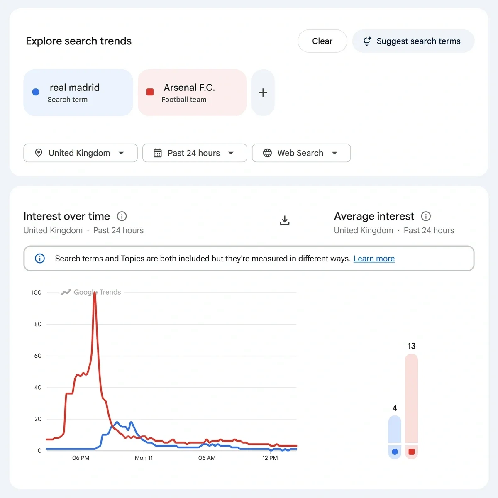Click the '06 PM' axis label
The image size is (498, 498).
(x=81, y=458)
